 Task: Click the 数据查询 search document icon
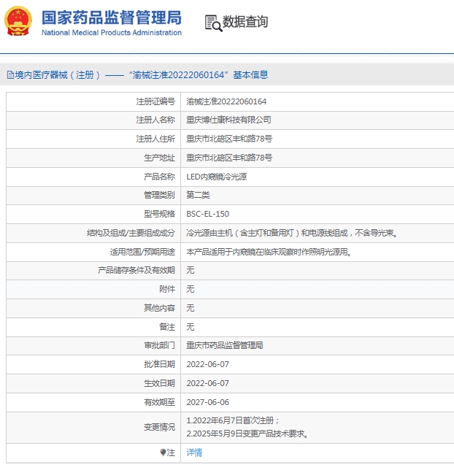pyautogui.click(x=214, y=23)
